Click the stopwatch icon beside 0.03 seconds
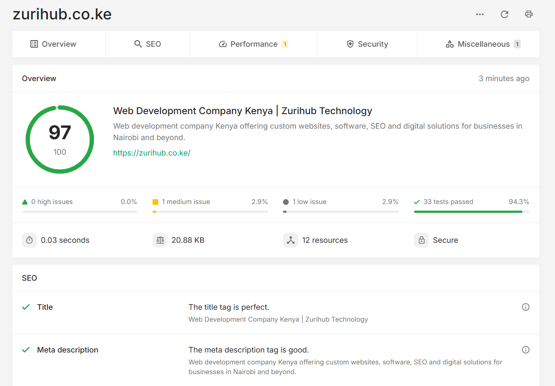Viewport: 555px width, 386px height. click(29, 240)
